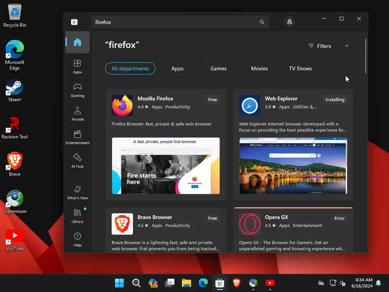Select the Brave desktop shortcut
The height and width of the screenshot is (292, 389).
pyautogui.click(x=15, y=164)
